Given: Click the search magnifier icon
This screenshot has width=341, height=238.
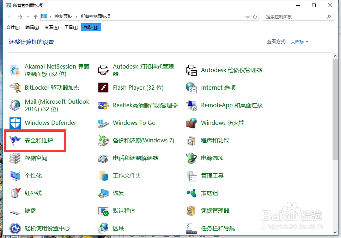Looking at the screenshot, I should click(329, 17).
